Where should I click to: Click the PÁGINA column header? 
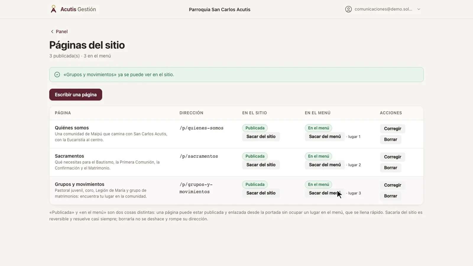point(63,113)
